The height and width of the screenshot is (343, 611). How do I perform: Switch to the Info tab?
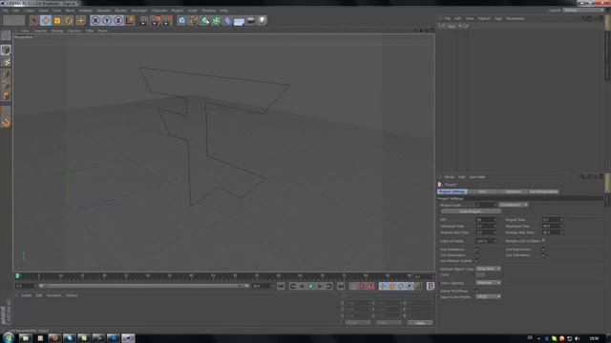click(482, 192)
